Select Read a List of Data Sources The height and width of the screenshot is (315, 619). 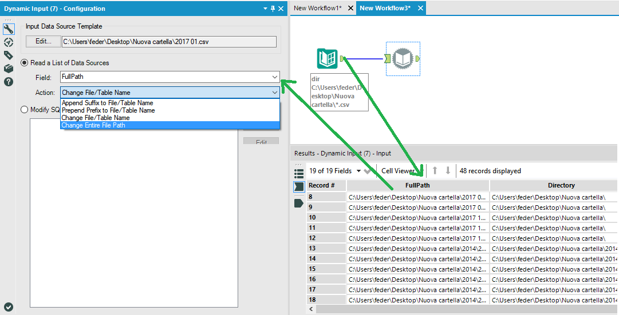pyautogui.click(x=25, y=63)
